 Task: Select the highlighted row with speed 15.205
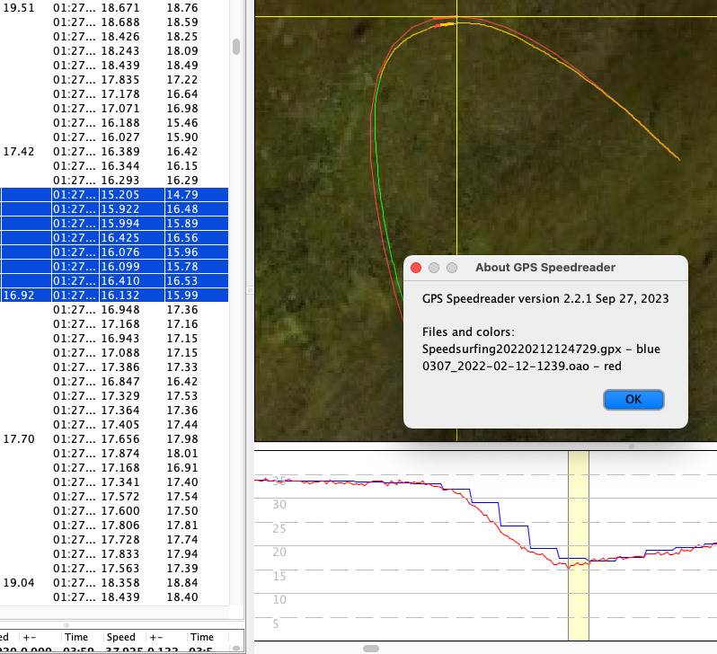119,194
